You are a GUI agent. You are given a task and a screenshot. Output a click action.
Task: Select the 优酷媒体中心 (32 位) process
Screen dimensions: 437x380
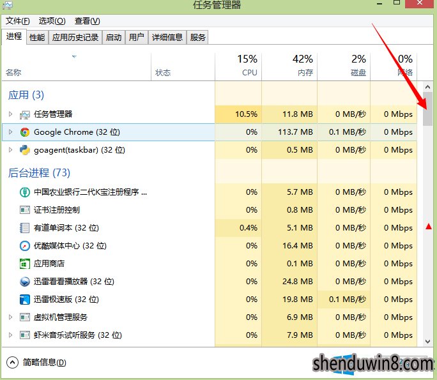[210, 246]
